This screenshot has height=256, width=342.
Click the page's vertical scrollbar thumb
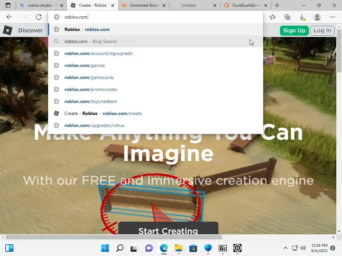coord(339,51)
